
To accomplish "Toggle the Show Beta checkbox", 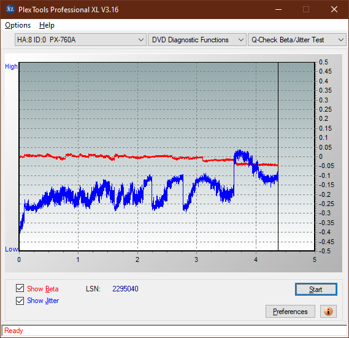I will pyautogui.click(x=20, y=288).
